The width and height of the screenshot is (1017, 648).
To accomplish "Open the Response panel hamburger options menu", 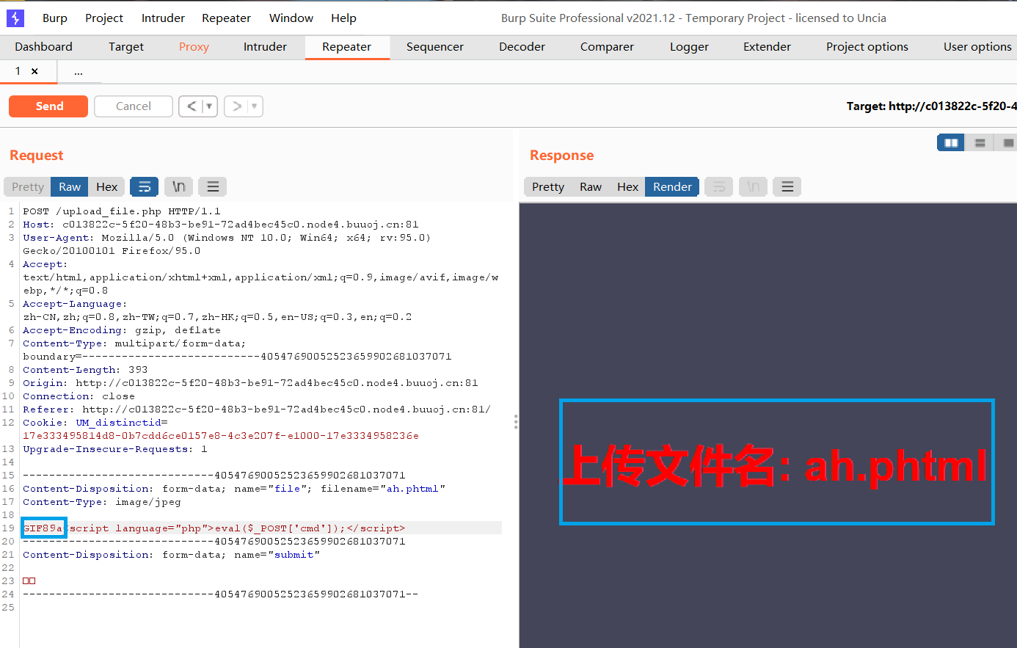I will pos(787,187).
